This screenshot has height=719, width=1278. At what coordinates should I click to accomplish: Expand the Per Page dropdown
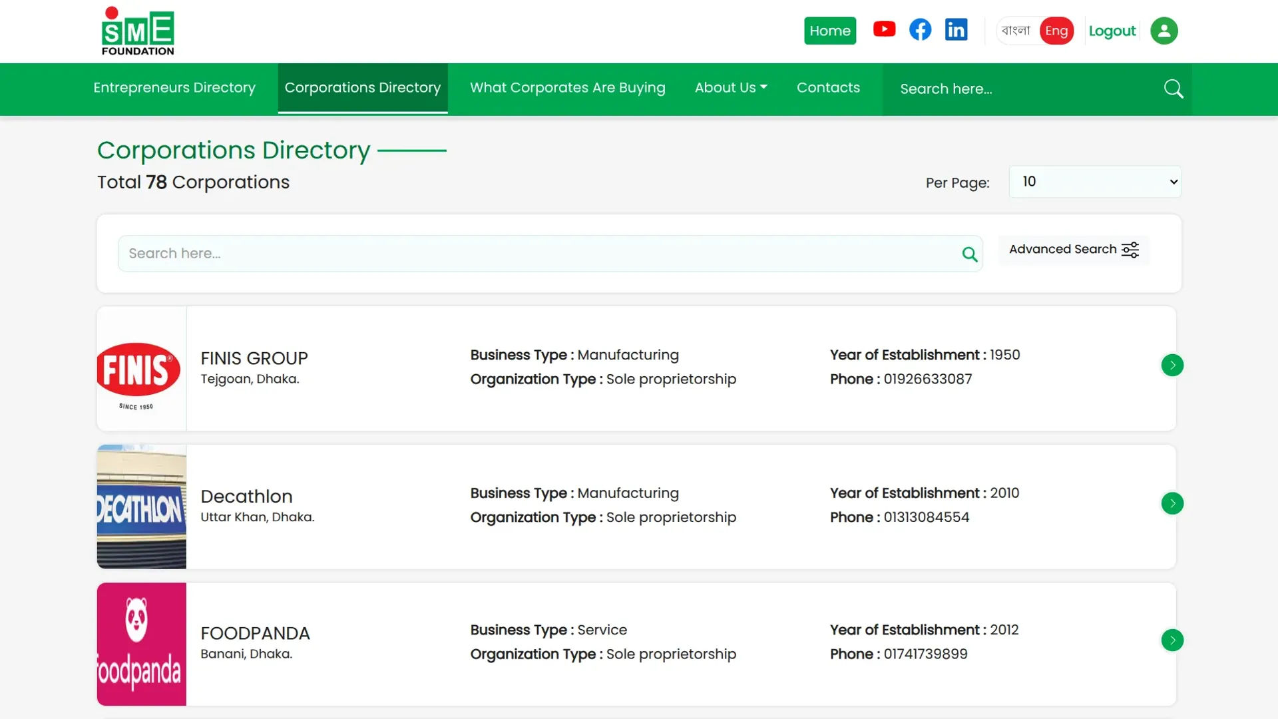click(1095, 182)
